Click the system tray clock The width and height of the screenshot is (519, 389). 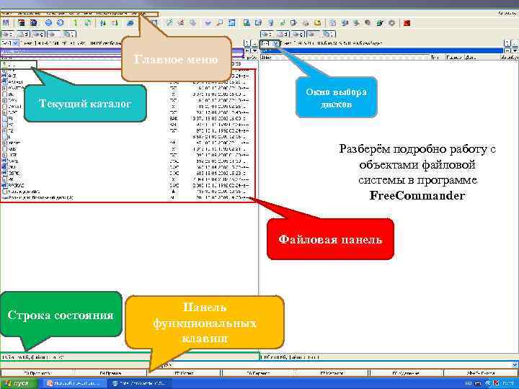(509, 384)
